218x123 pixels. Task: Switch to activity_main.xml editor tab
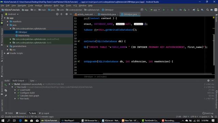click(x=85, y=14)
